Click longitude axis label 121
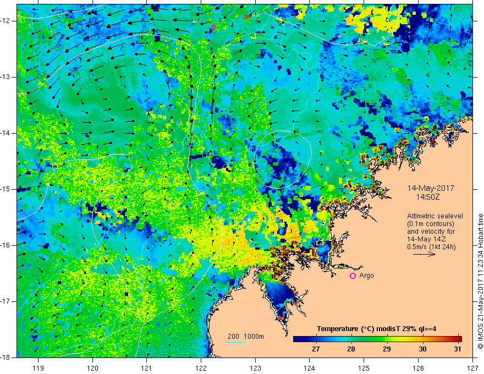The image size is (484, 374). pos(147,368)
